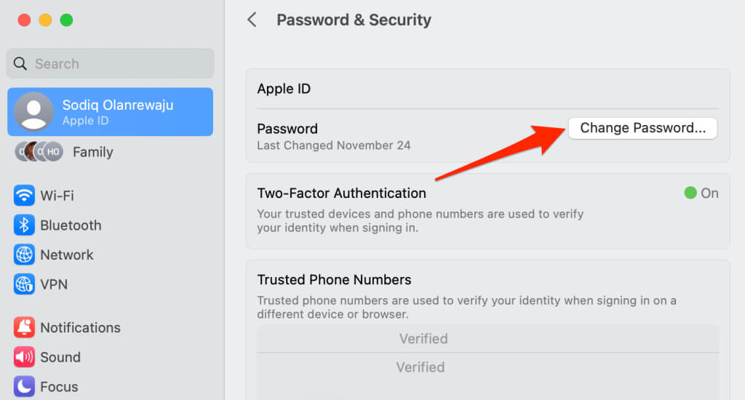Select second Verified phone number row
This screenshot has width=745, height=400.
point(488,367)
